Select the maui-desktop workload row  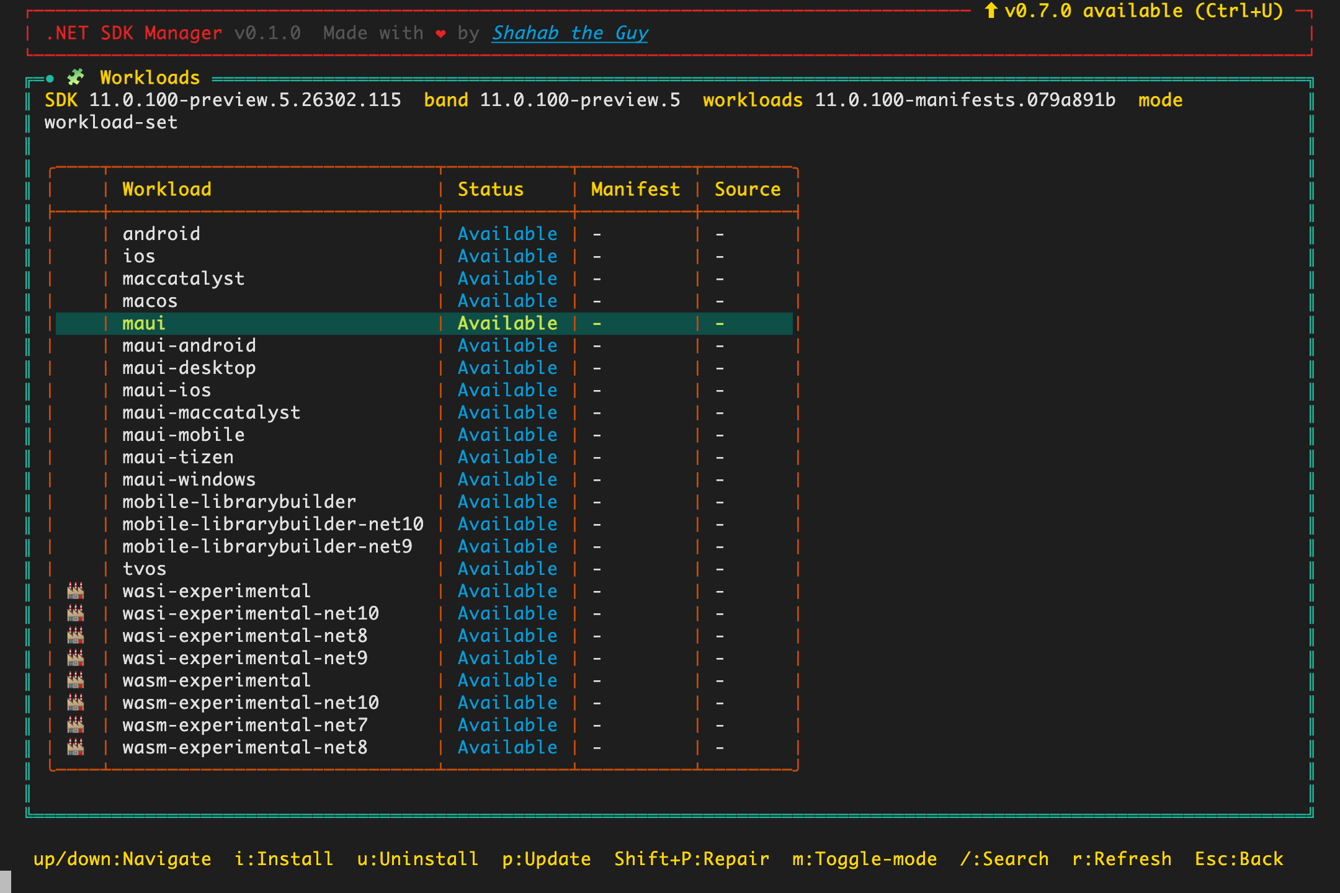click(x=424, y=368)
